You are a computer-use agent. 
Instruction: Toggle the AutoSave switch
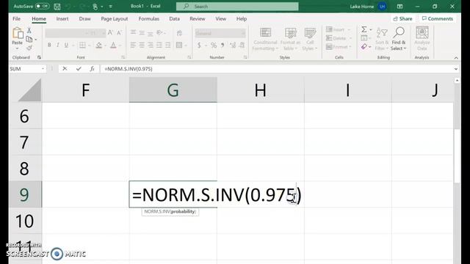(43, 6)
